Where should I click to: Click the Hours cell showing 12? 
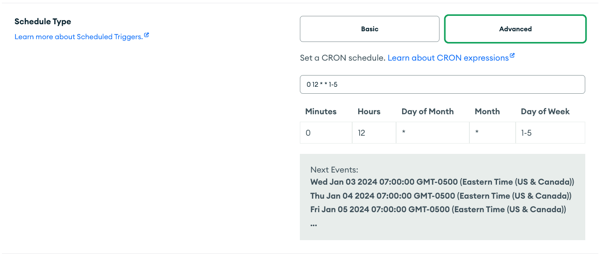pos(374,133)
